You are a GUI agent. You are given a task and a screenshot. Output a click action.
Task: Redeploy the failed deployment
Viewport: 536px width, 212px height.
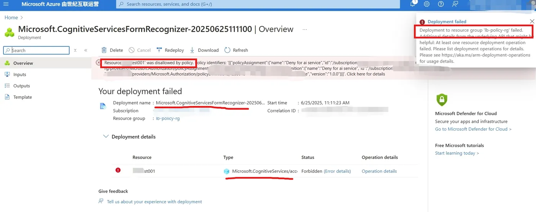point(170,50)
